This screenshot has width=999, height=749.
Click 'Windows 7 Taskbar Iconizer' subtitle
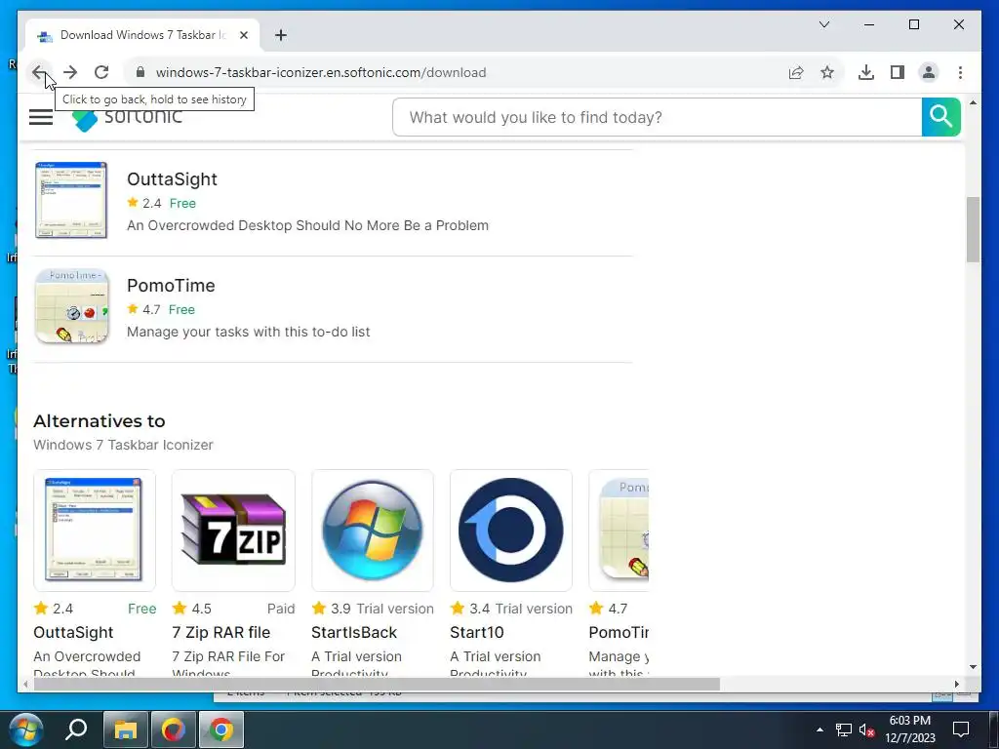point(123,445)
